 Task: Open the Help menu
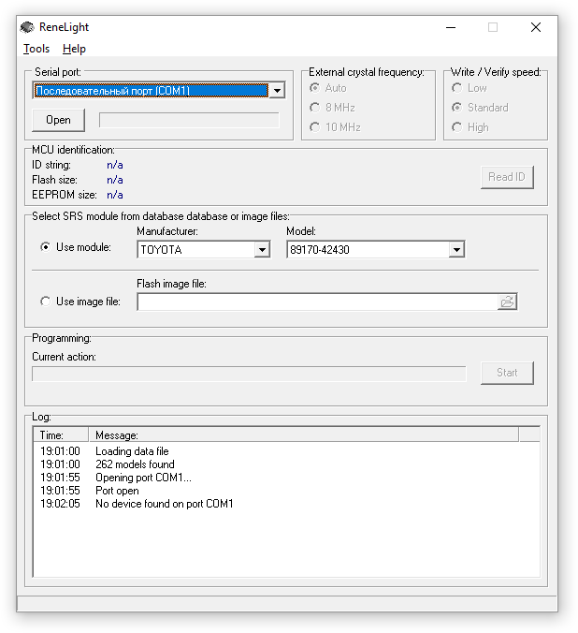(74, 49)
